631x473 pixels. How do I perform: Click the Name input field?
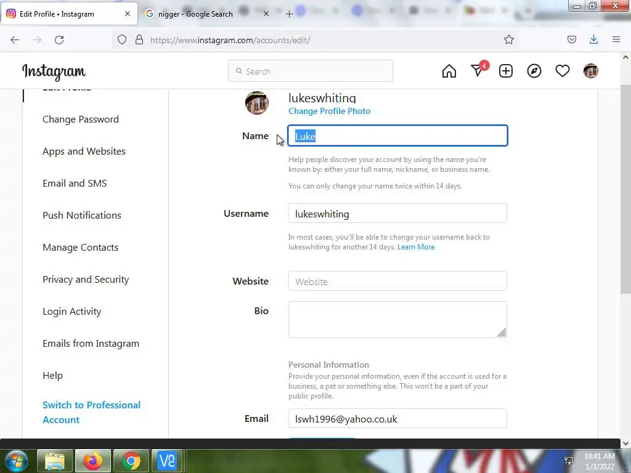[397, 136]
